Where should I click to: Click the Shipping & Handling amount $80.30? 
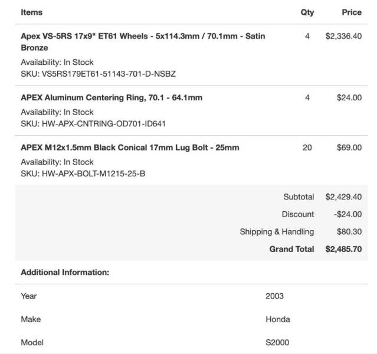coord(349,232)
